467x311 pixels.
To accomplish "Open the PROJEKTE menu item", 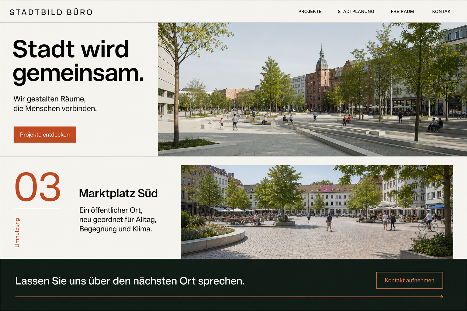I will coord(310,12).
